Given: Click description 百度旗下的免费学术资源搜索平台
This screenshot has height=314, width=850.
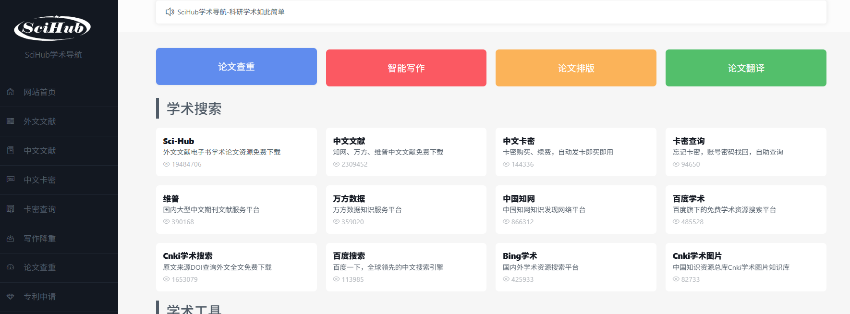Looking at the screenshot, I should (x=725, y=210).
